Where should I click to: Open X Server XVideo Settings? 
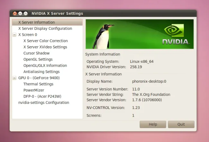[x=45, y=47]
